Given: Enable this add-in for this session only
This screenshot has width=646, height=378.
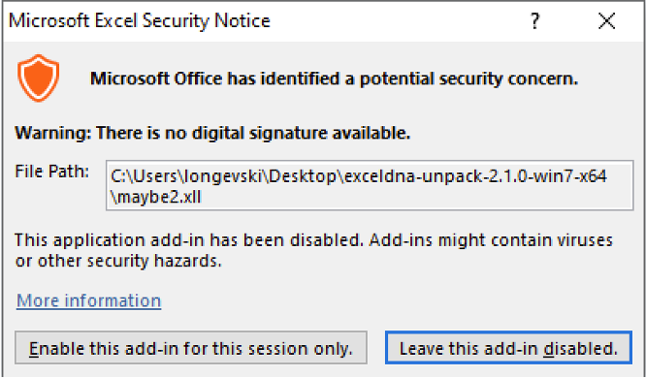Looking at the screenshot, I should [191, 348].
